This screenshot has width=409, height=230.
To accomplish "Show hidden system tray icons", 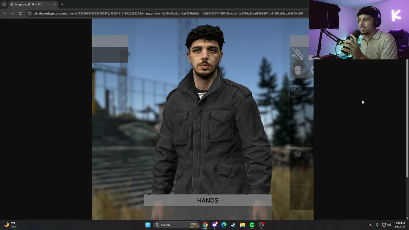I will (370, 225).
